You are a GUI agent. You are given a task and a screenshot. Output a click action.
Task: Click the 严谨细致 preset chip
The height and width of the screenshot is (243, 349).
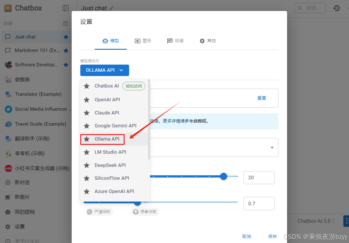99,212
